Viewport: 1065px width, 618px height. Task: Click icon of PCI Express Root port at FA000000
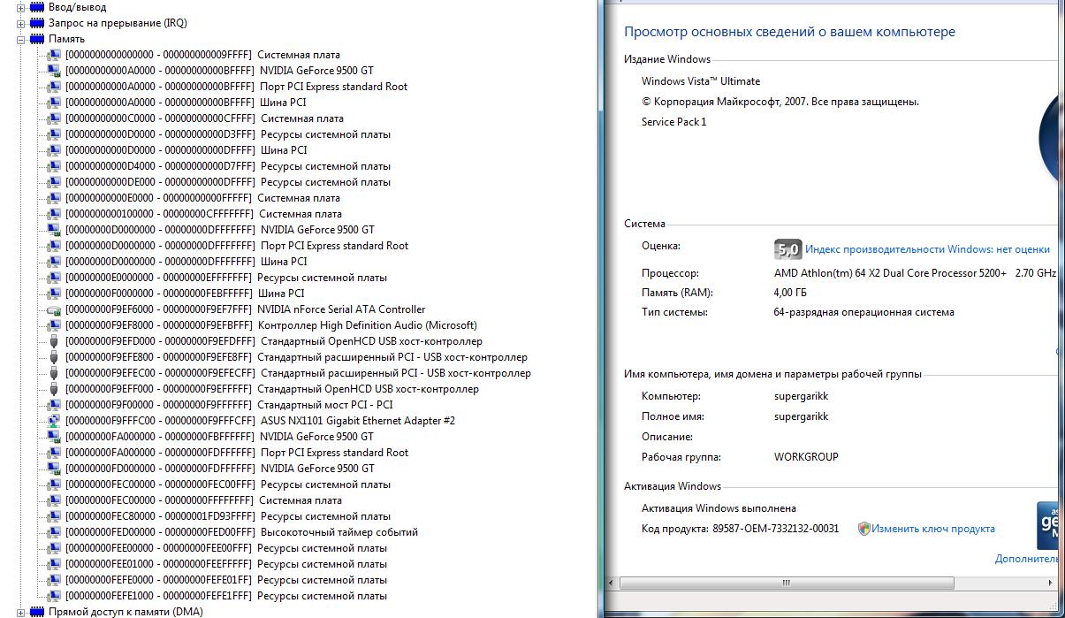53,453
